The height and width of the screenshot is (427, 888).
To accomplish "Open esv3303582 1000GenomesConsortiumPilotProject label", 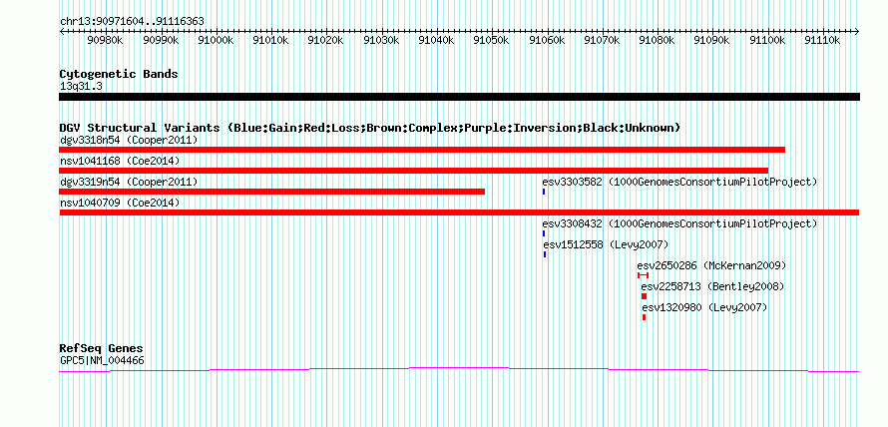I will [680, 182].
